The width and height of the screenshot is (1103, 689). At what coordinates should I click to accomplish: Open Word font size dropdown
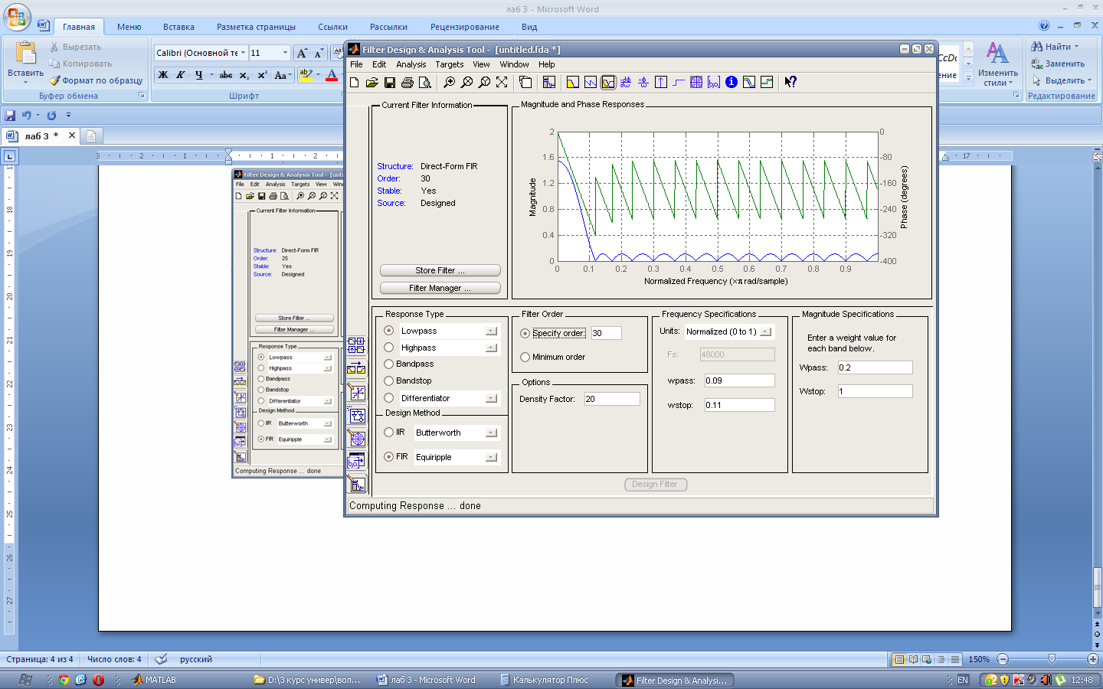(x=286, y=53)
